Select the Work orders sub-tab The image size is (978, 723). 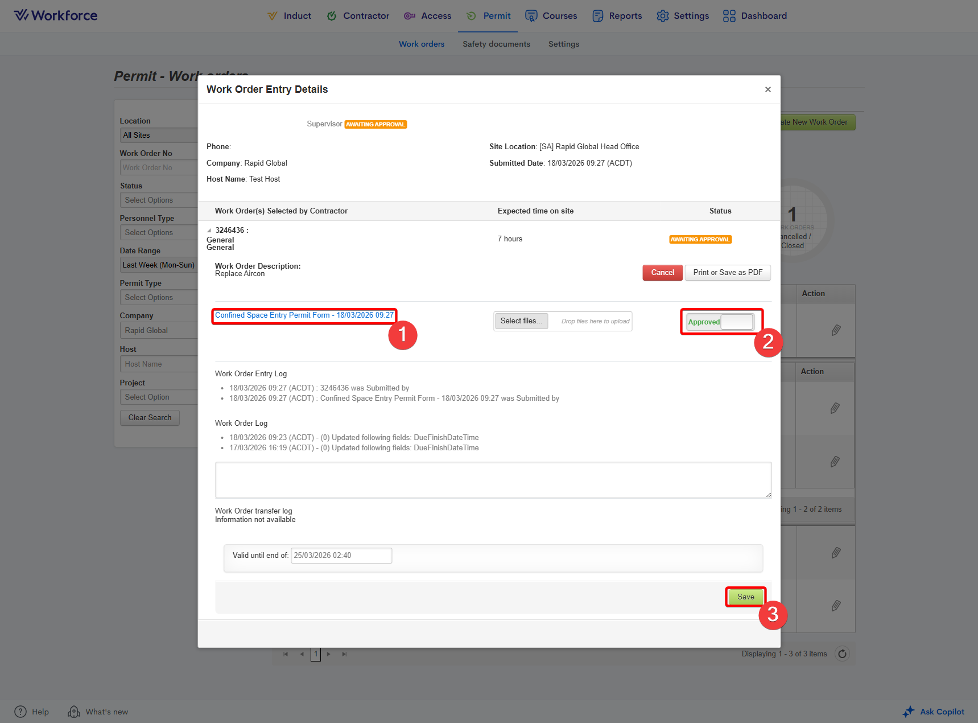point(421,44)
